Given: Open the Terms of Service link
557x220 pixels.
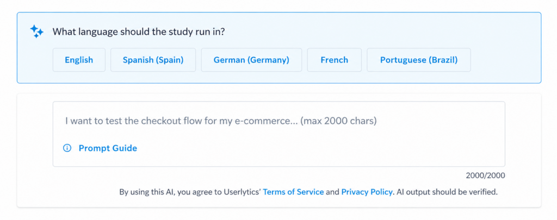Looking at the screenshot, I should (x=293, y=192).
